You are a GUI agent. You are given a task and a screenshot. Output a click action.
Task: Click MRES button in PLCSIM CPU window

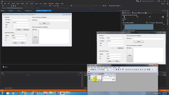(x=99, y=80)
